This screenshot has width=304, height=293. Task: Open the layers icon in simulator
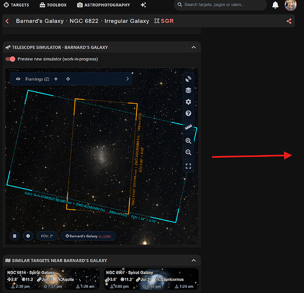click(188, 90)
